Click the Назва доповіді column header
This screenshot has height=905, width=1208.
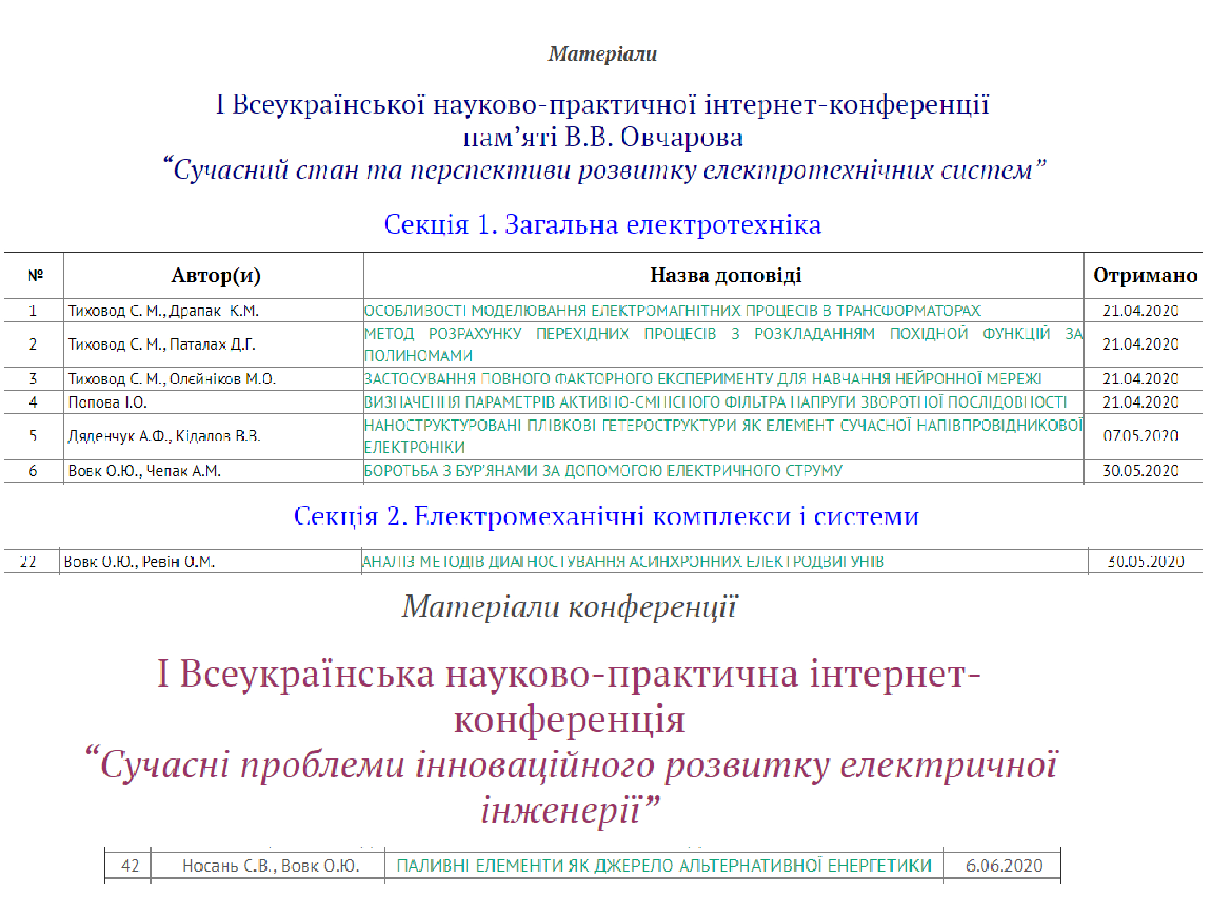725,276
